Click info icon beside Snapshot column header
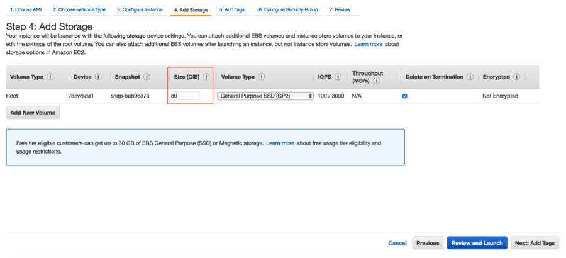The image size is (566, 258). coord(147,77)
